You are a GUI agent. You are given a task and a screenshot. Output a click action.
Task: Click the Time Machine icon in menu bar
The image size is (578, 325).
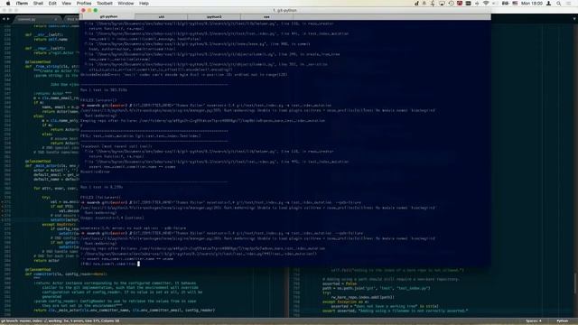pos(451,4)
